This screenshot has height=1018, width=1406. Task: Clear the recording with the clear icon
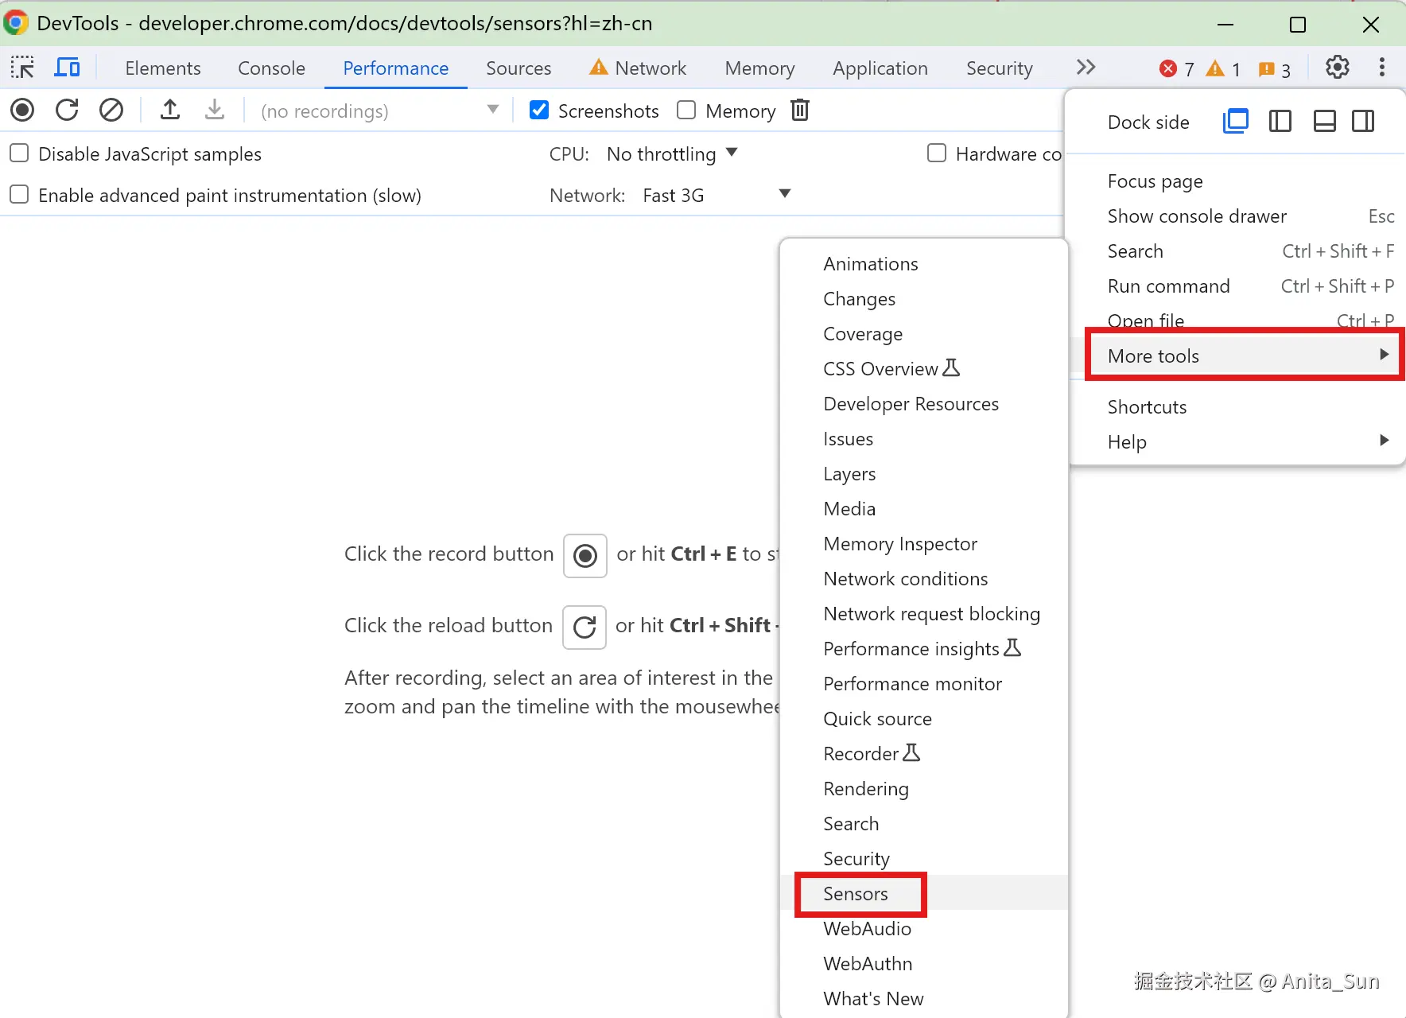click(111, 110)
